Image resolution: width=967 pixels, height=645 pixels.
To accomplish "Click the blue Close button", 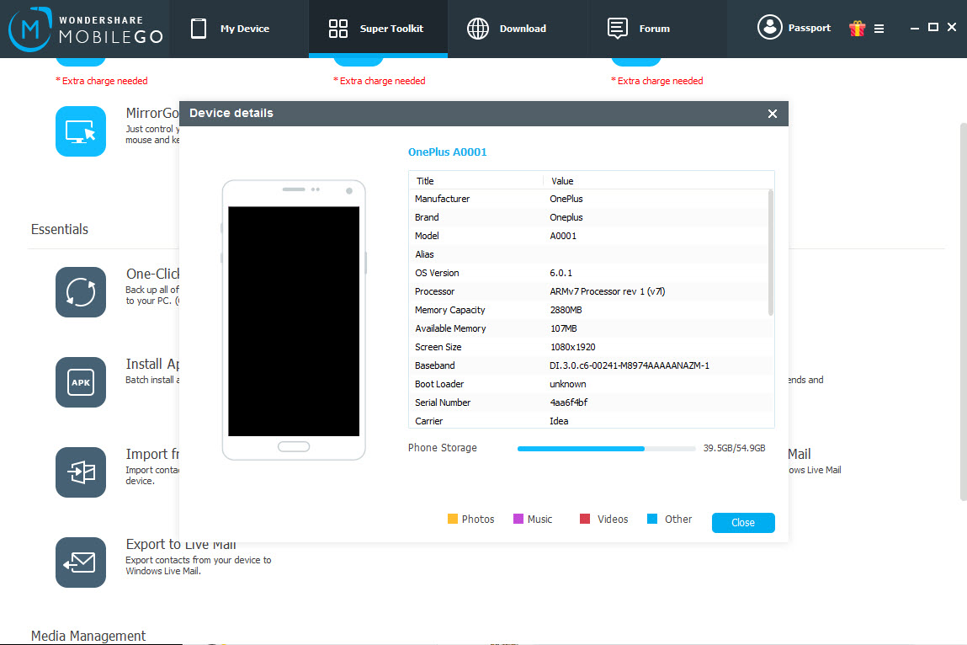I will [743, 523].
